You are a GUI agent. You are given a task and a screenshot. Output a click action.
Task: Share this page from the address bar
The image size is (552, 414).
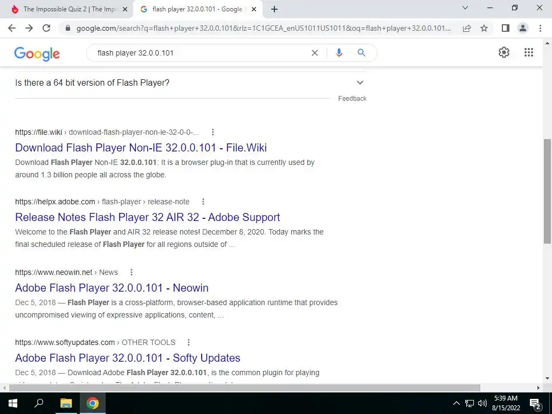point(467,28)
